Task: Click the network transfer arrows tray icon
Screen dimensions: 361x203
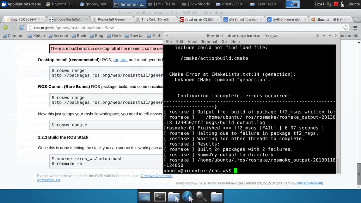Action: pos(329,4)
